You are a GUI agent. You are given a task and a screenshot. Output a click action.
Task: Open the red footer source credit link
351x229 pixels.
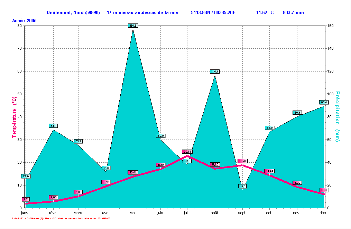click(x=61, y=218)
